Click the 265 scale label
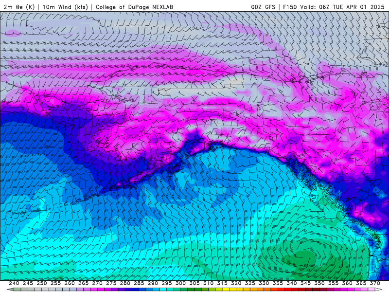 coord(83,283)
